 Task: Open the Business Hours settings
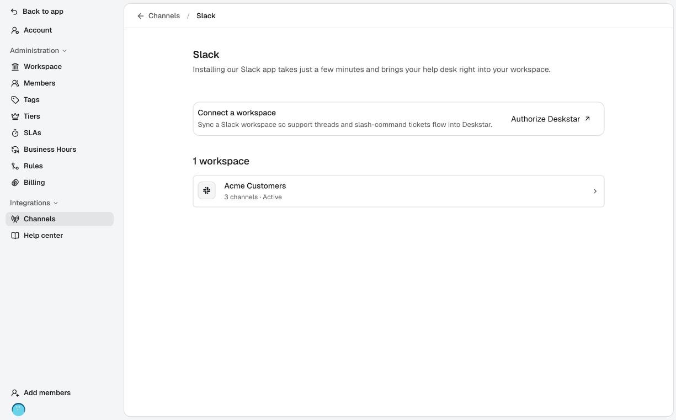pos(60,150)
